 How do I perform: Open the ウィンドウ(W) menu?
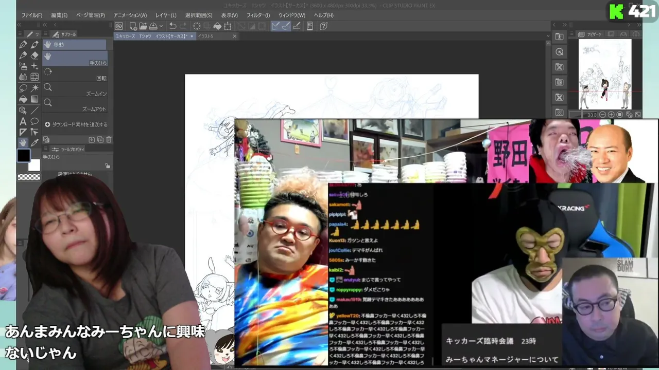(291, 15)
